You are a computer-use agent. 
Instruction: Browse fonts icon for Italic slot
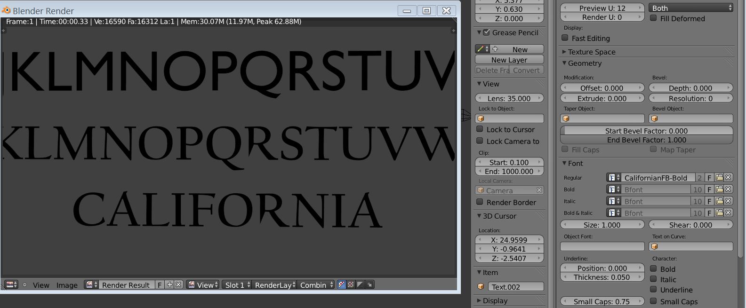(613, 201)
